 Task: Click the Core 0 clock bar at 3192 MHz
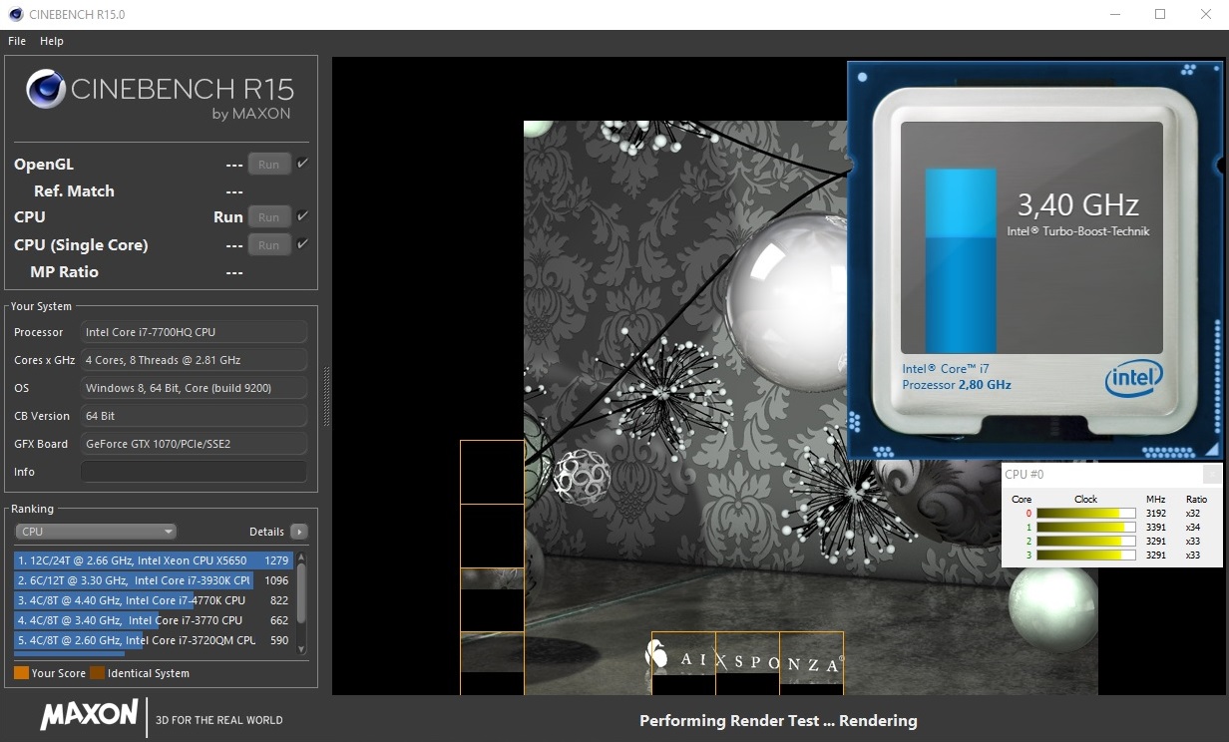pos(1086,514)
